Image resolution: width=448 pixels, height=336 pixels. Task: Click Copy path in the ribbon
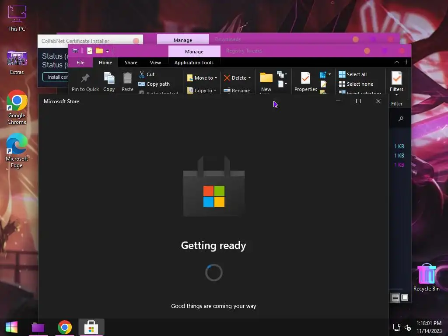click(x=154, y=84)
